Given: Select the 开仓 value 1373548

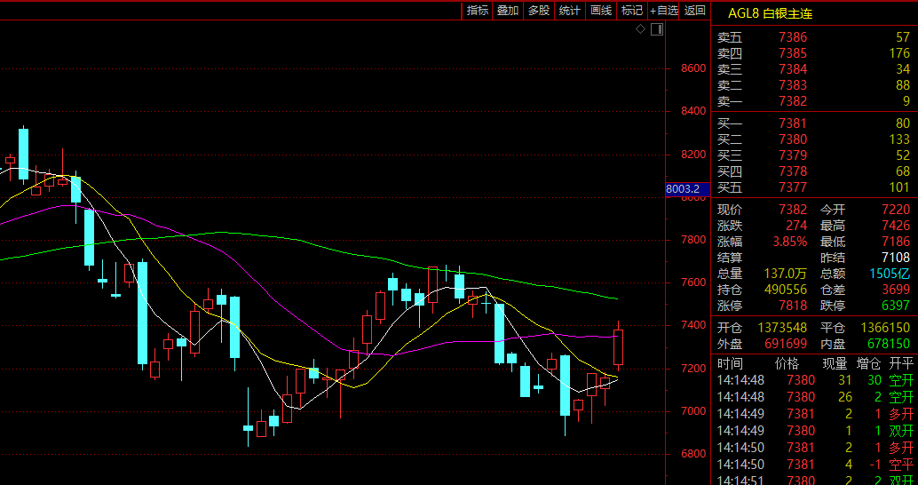Looking at the screenshot, I should [x=783, y=328].
